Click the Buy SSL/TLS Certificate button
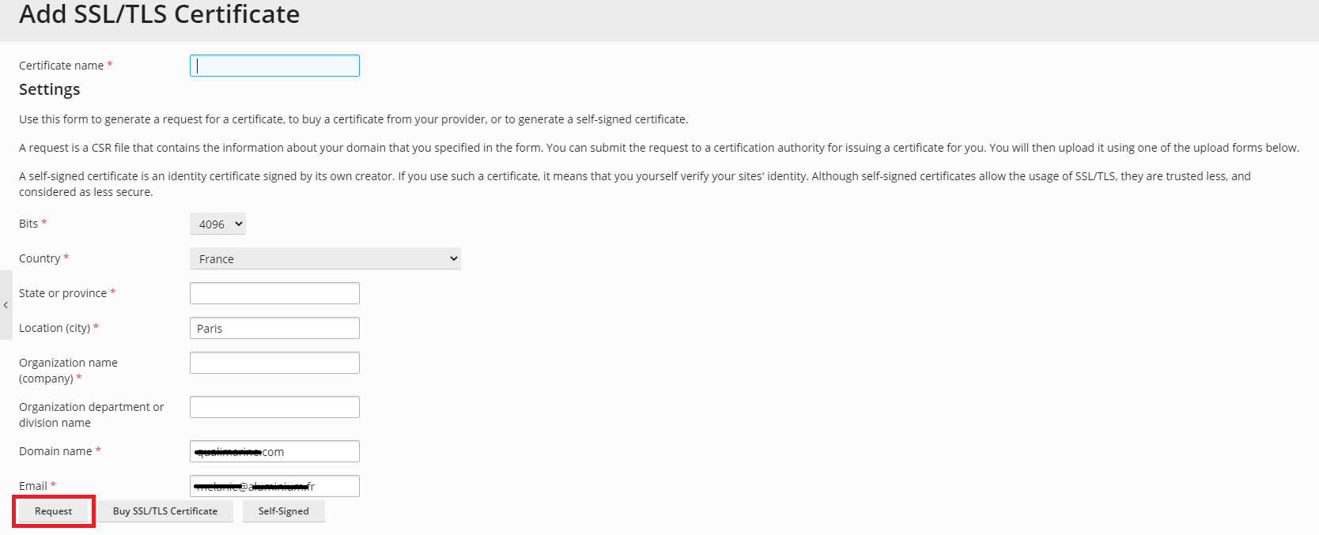Viewport: 1319px width, 535px height. click(165, 511)
